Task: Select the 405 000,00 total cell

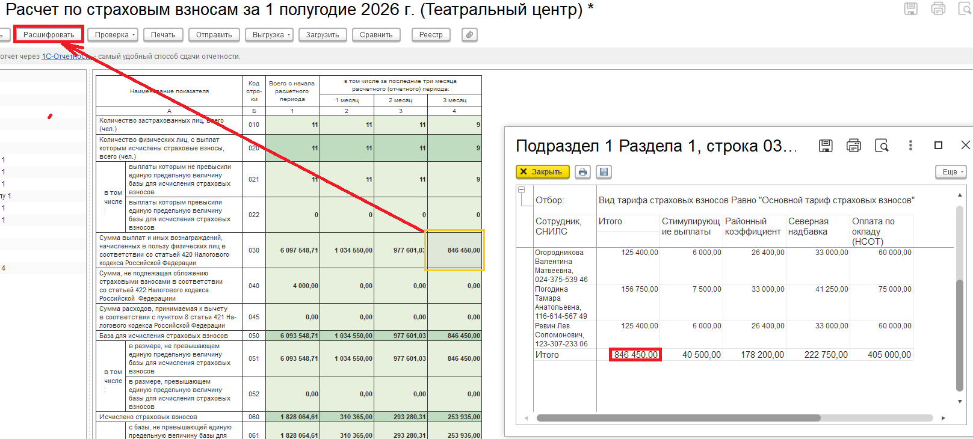Action: tap(882, 355)
